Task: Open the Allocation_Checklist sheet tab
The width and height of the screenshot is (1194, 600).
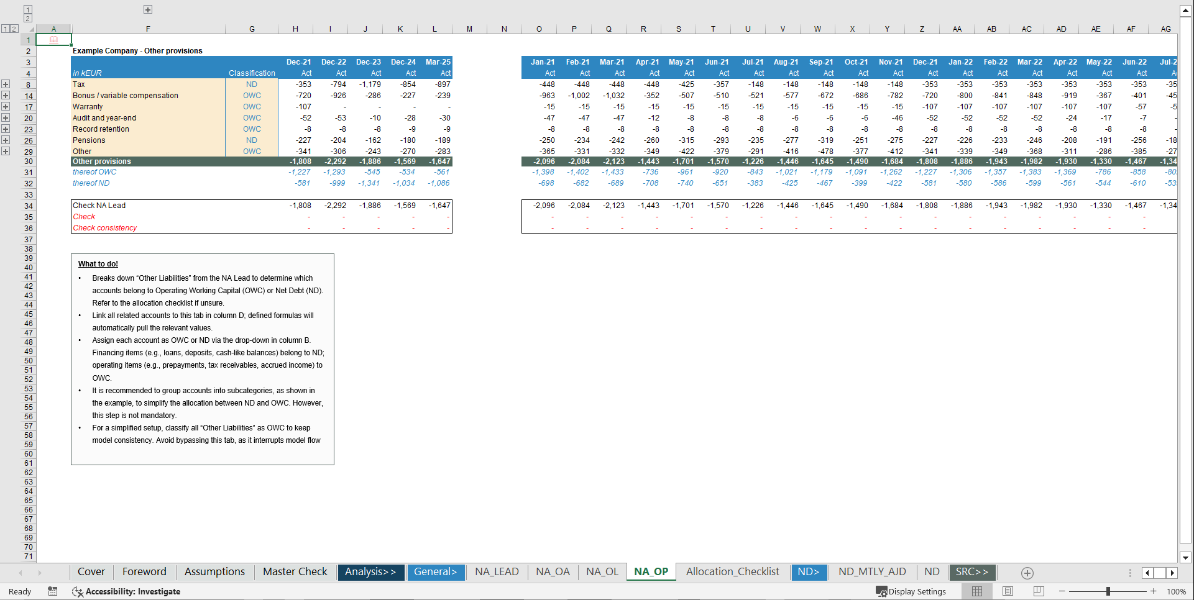Action: pos(732,572)
